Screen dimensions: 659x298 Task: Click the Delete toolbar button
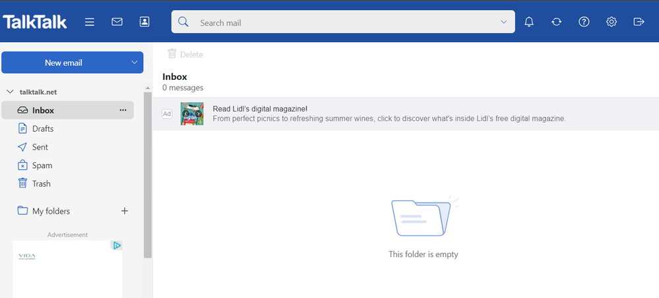185,54
